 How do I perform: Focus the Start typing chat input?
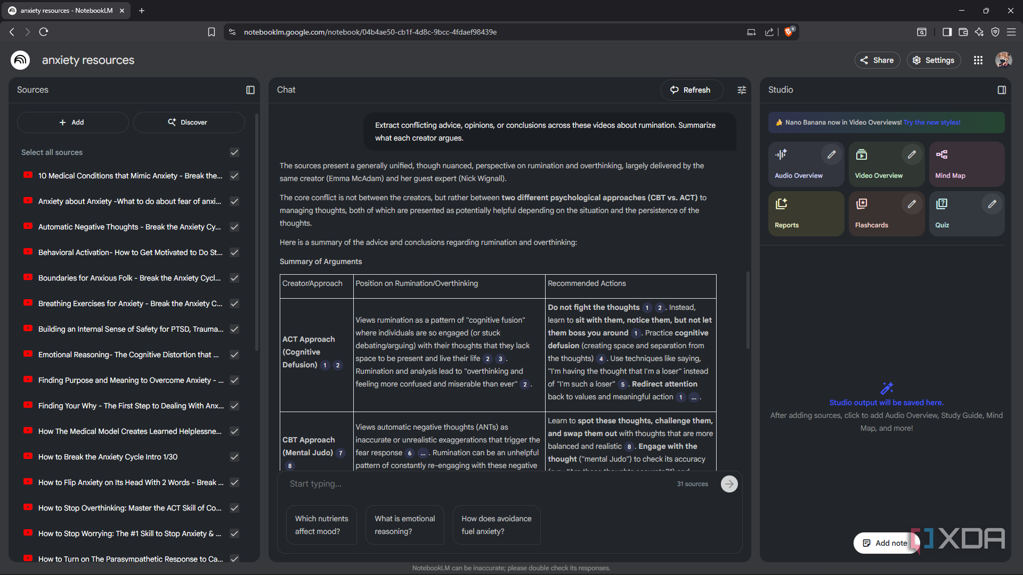480,484
